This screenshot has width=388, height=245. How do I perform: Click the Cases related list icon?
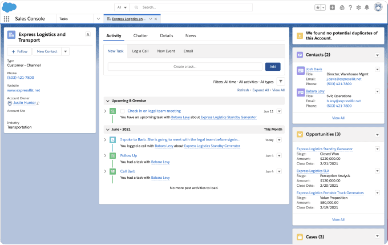click(300, 237)
